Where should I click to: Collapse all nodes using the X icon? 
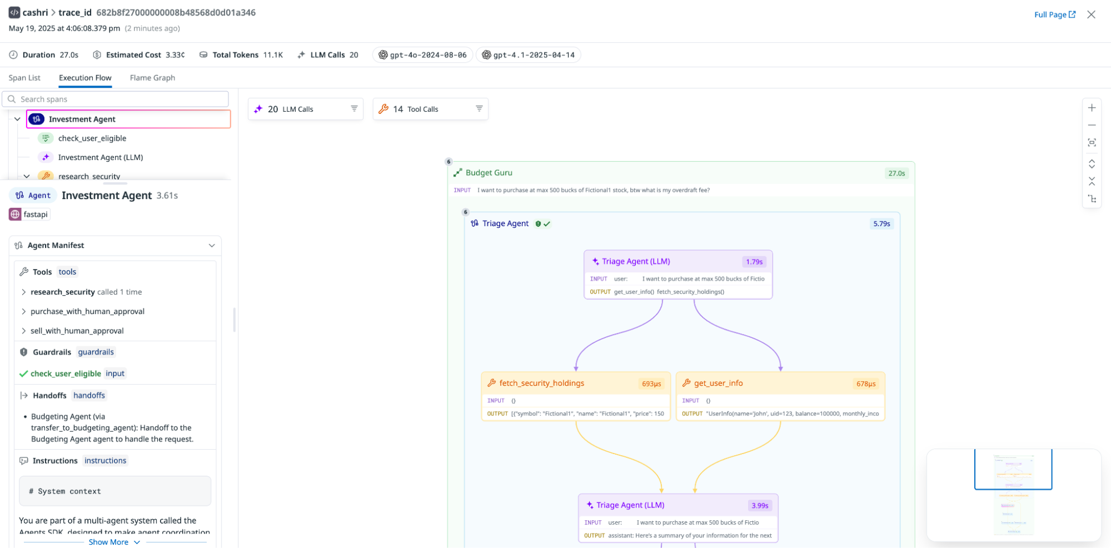click(1092, 181)
